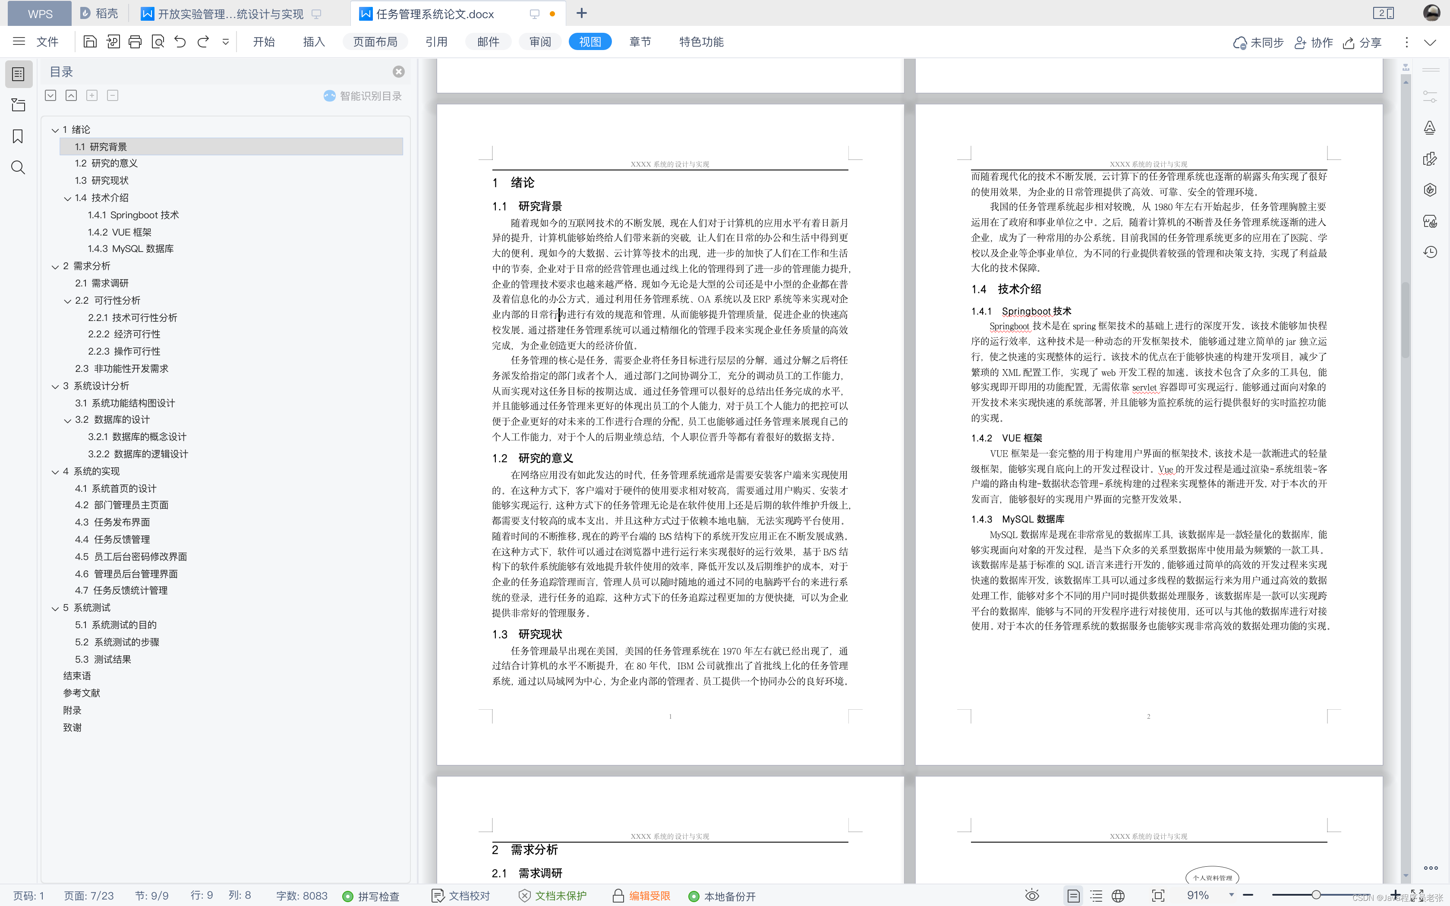
Task: Collapse the 1.4 技术介绍 tree node
Action: point(68,198)
